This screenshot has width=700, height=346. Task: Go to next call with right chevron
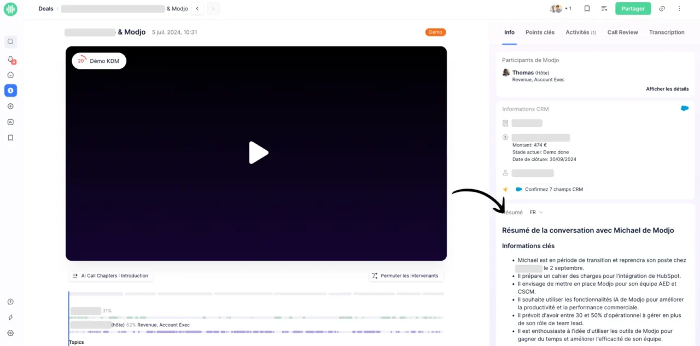[213, 9]
